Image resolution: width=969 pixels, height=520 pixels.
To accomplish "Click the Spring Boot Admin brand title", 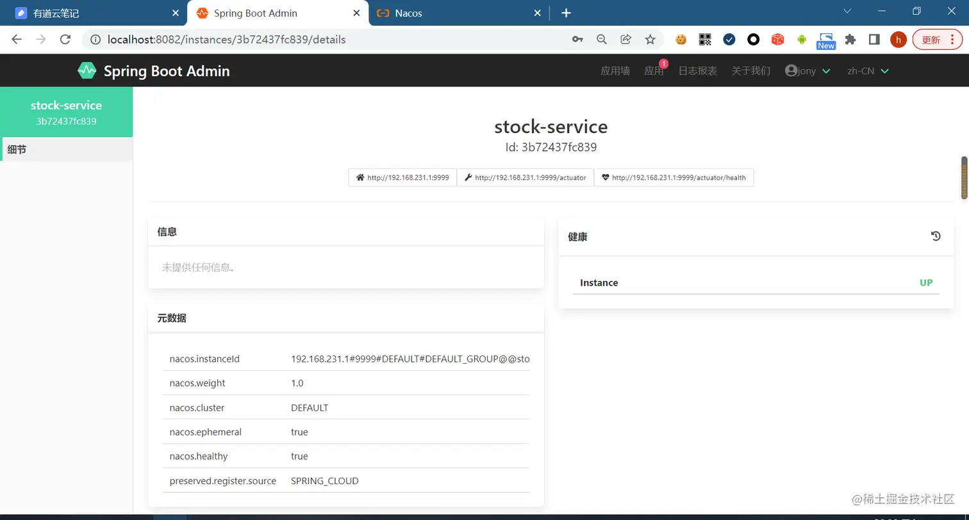I will click(x=167, y=71).
